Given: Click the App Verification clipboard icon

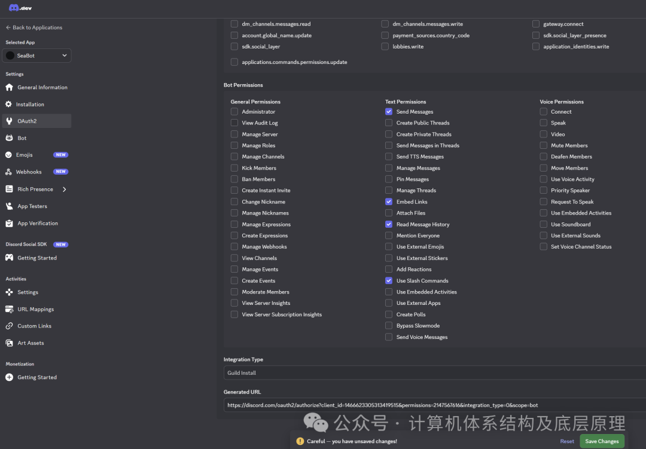Looking at the screenshot, I should [x=9, y=223].
